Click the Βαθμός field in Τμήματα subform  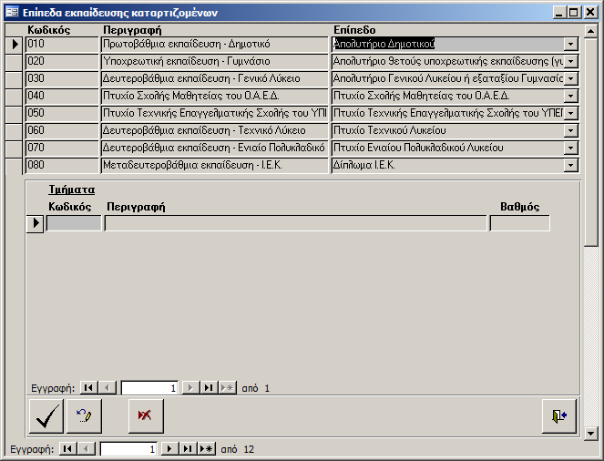click(519, 223)
